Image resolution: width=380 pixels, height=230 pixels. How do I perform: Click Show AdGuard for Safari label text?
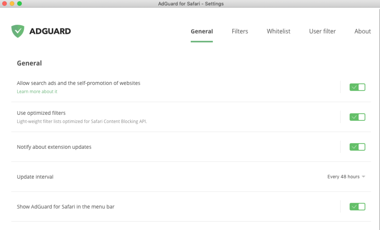[66, 207]
